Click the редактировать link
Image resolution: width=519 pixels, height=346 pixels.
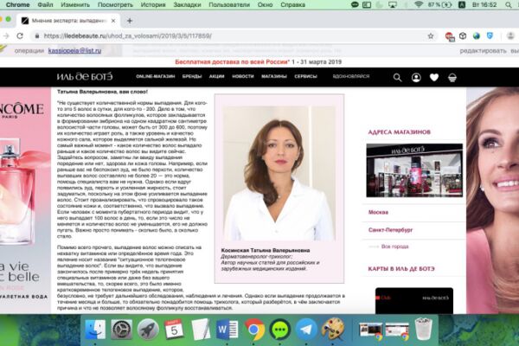coord(483,51)
